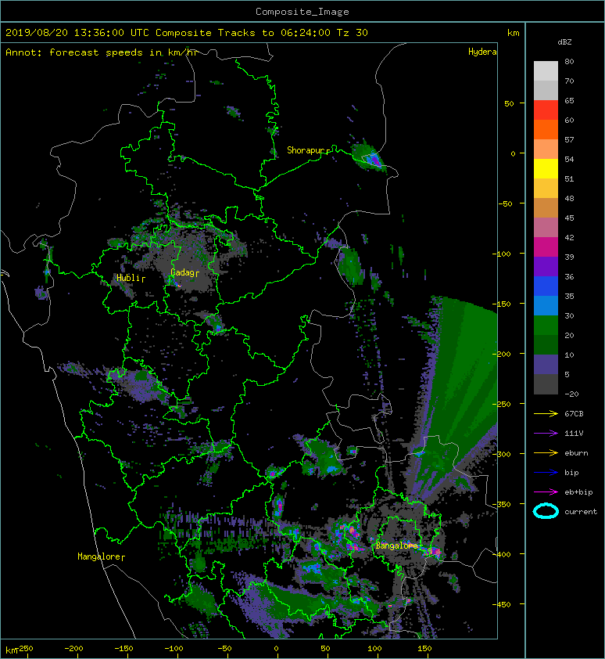Click the yellow 67CB arrow symbol in legend
The height and width of the screenshot is (659, 605).
coord(546,413)
